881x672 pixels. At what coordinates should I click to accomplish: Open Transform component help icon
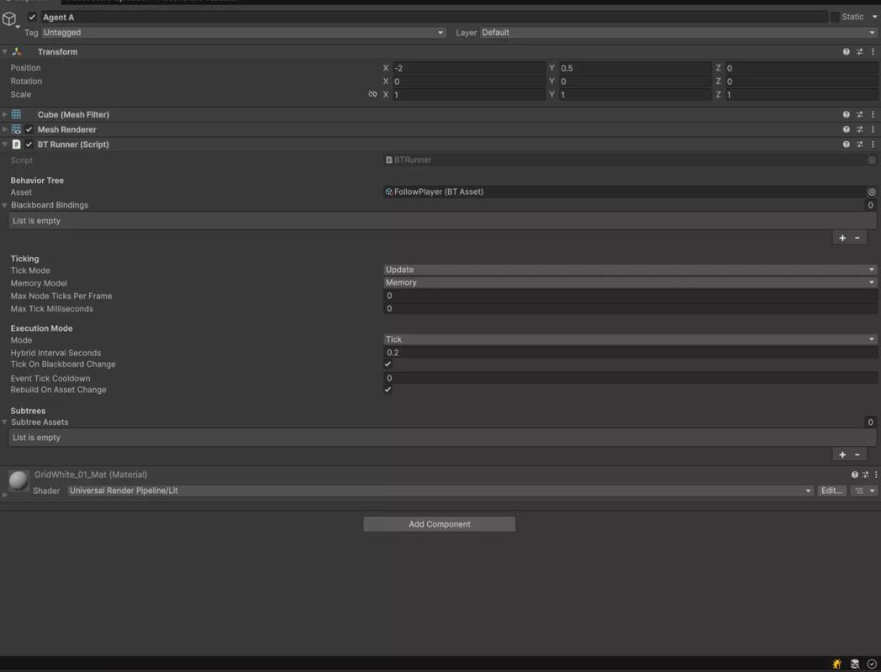847,51
